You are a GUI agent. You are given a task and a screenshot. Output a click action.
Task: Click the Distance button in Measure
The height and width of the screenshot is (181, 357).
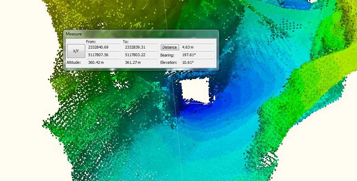point(170,47)
